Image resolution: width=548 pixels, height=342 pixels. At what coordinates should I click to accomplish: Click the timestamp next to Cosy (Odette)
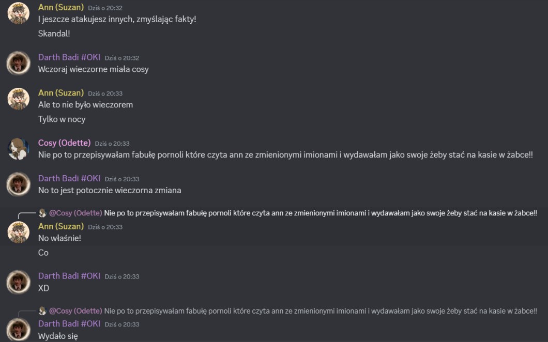coord(112,144)
